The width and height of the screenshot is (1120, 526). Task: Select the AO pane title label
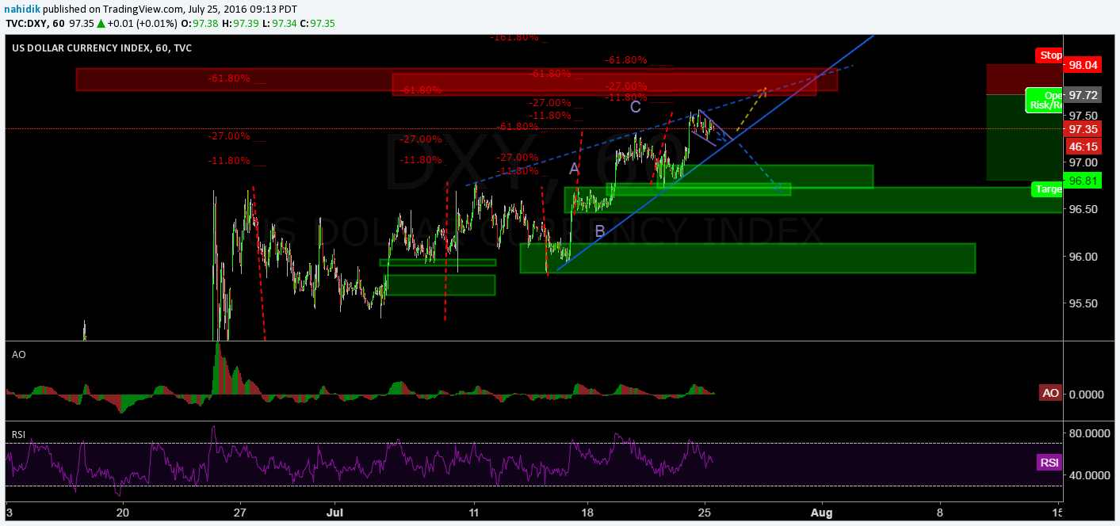pyautogui.click(x=19, y=356)
